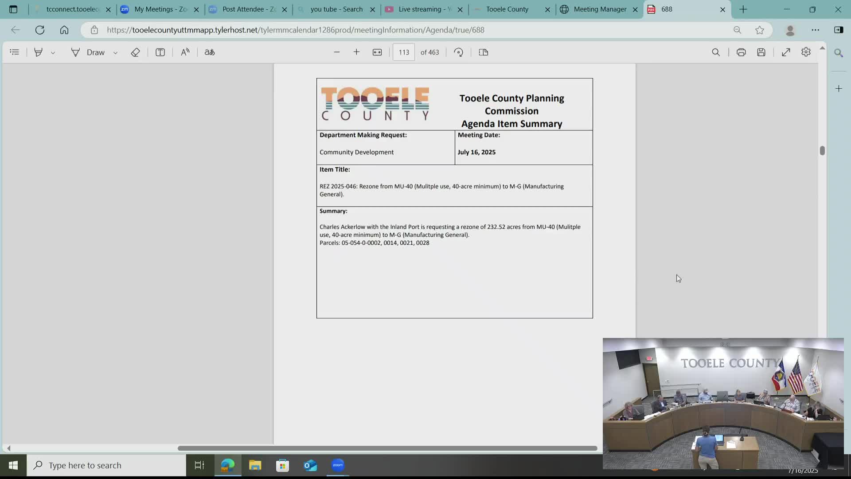Open browser Settings and more menu
Image resolution: width=851 pixels, height=479 pixels.
[x=815, y=30]
